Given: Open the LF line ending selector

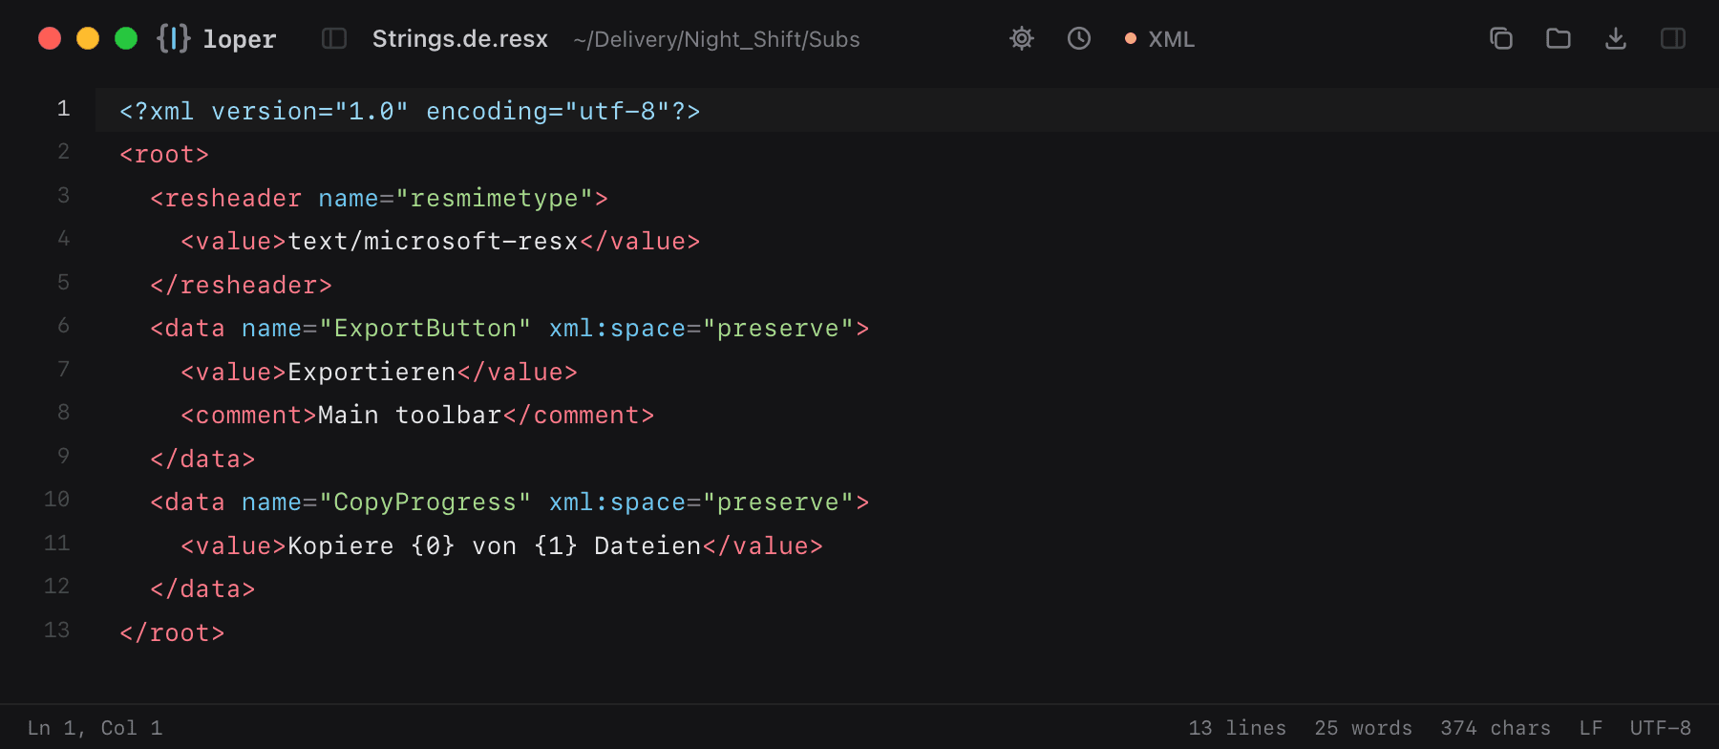Looking at the screenshot, I should [1590, 728].
